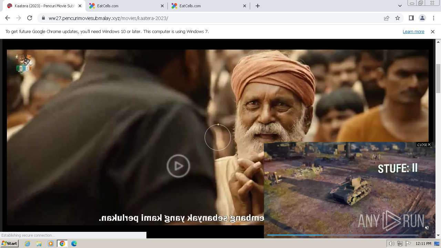Open network status tray icon

pyautogui.click(x=400, y=244)
